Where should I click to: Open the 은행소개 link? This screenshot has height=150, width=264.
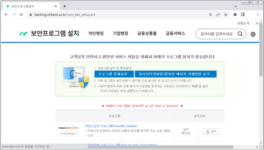[x=243, y=23]
